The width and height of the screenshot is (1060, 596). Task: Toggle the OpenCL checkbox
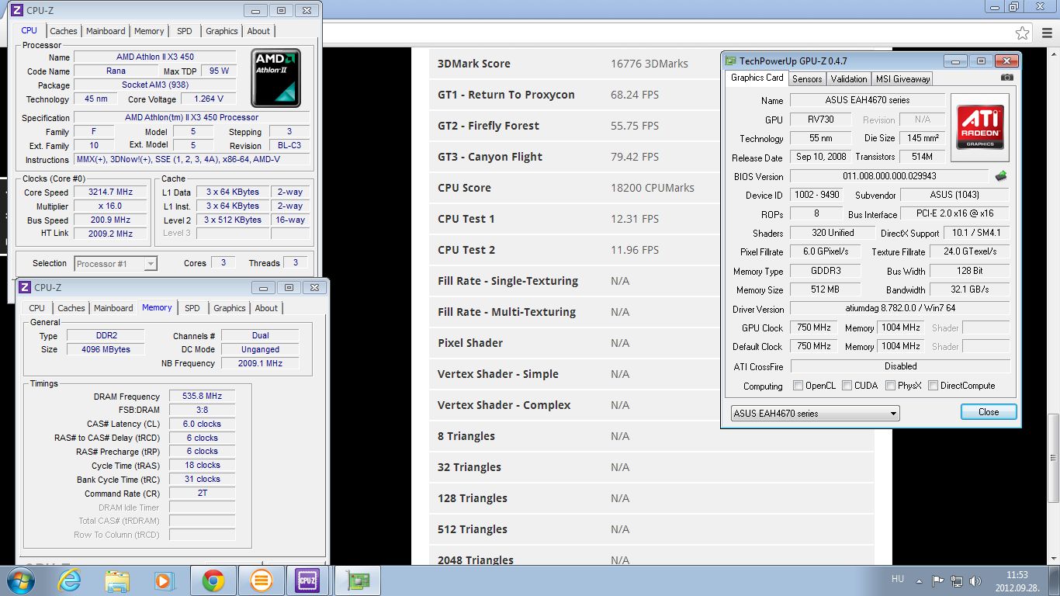click(x=798, y=386)
